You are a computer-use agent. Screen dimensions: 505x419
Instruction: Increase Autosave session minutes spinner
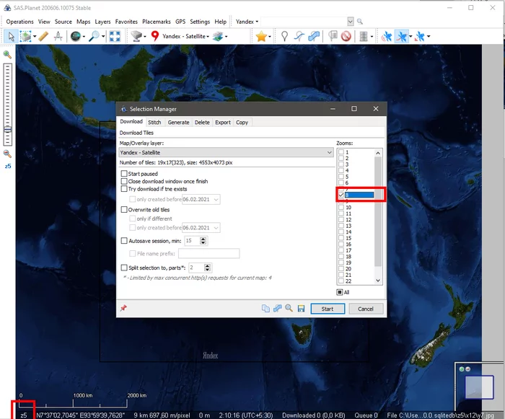(x=203, y=239)
